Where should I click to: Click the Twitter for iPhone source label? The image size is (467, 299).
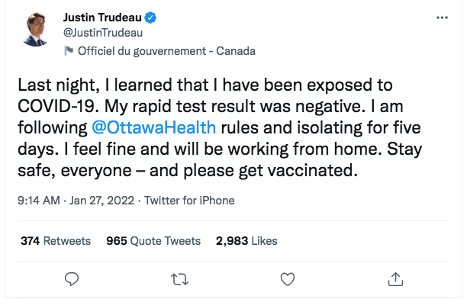[189, 201]
